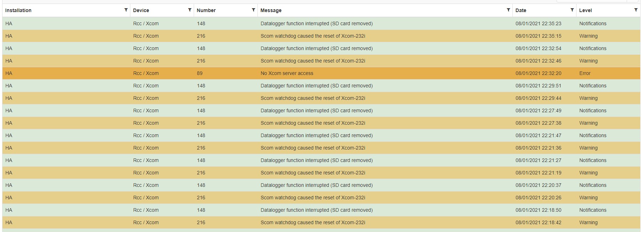
Task: Select the date 08/01/2021 22:27:49
Action: [x=538, y=110]
